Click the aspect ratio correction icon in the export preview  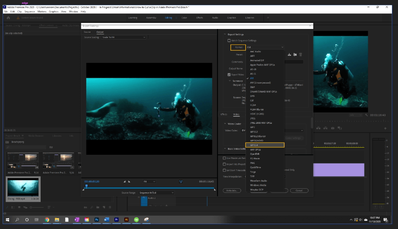click(x=181, y=182)
